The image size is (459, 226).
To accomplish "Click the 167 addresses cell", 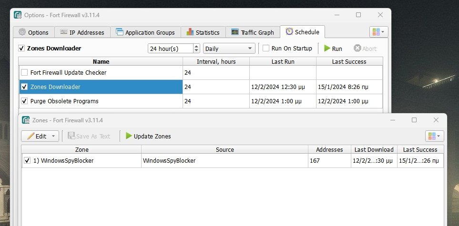I will pyautogui.click(x=329, y=160).
